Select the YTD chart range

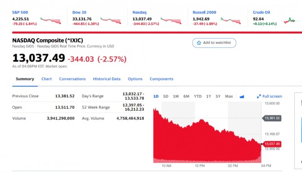(197, 96)
